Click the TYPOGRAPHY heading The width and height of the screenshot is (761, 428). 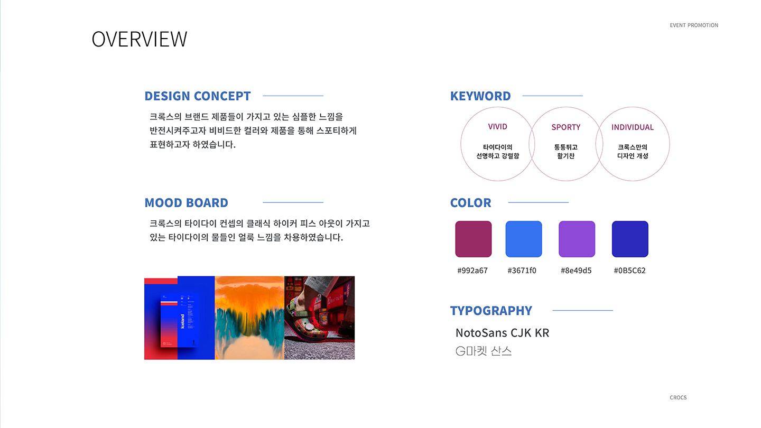click(x=491, y=311)
